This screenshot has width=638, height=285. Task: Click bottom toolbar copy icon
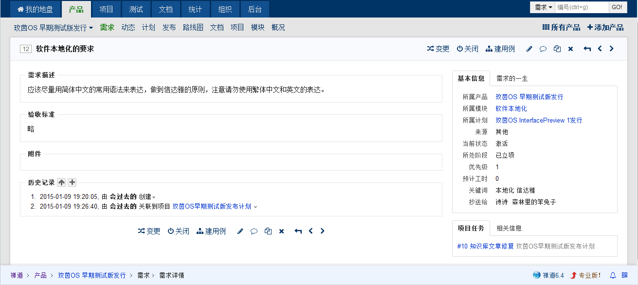[268, 232]
